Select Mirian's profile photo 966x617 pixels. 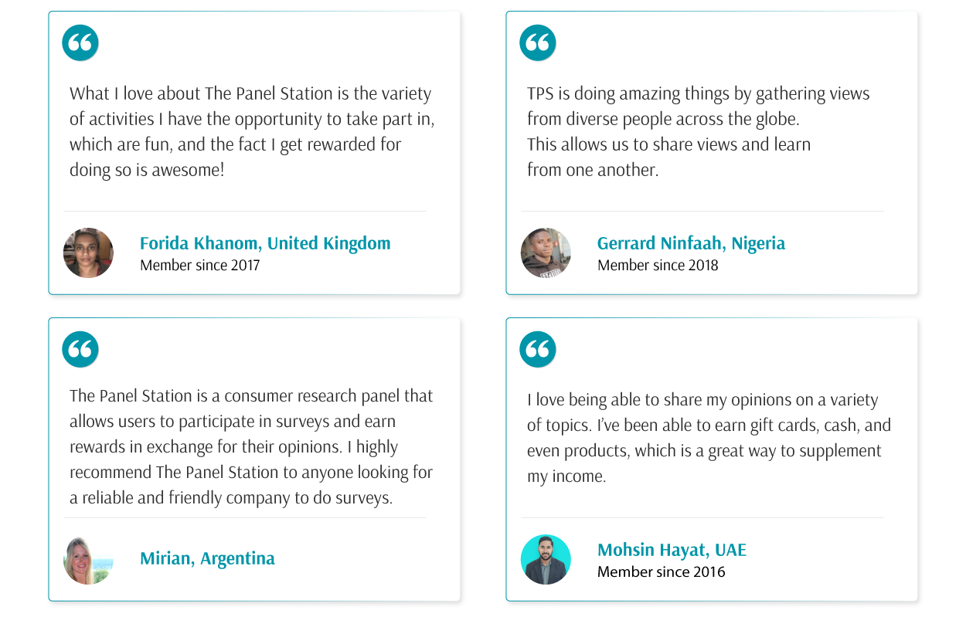click(88, 559)
